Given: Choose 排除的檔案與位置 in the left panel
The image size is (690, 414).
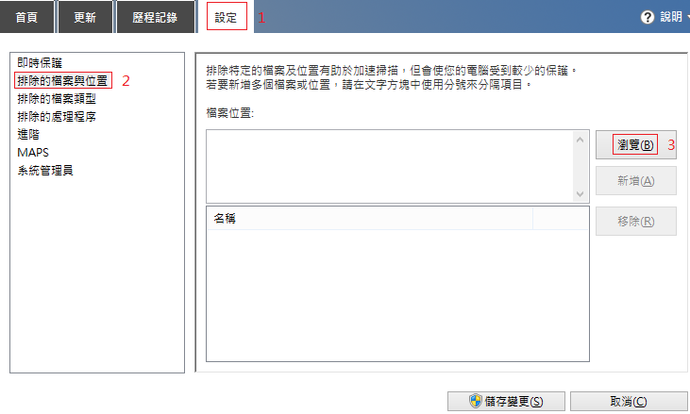Looking at the screenshot, I should [62, 81].
